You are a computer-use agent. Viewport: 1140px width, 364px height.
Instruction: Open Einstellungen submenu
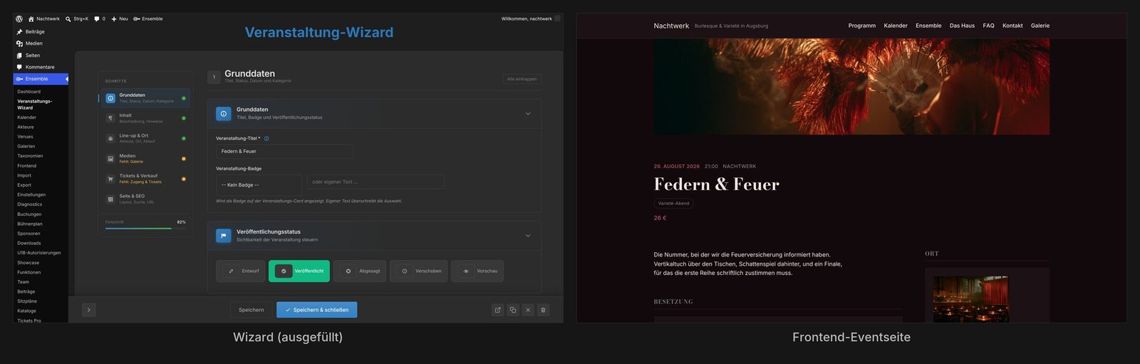click(x=31, y=194)
